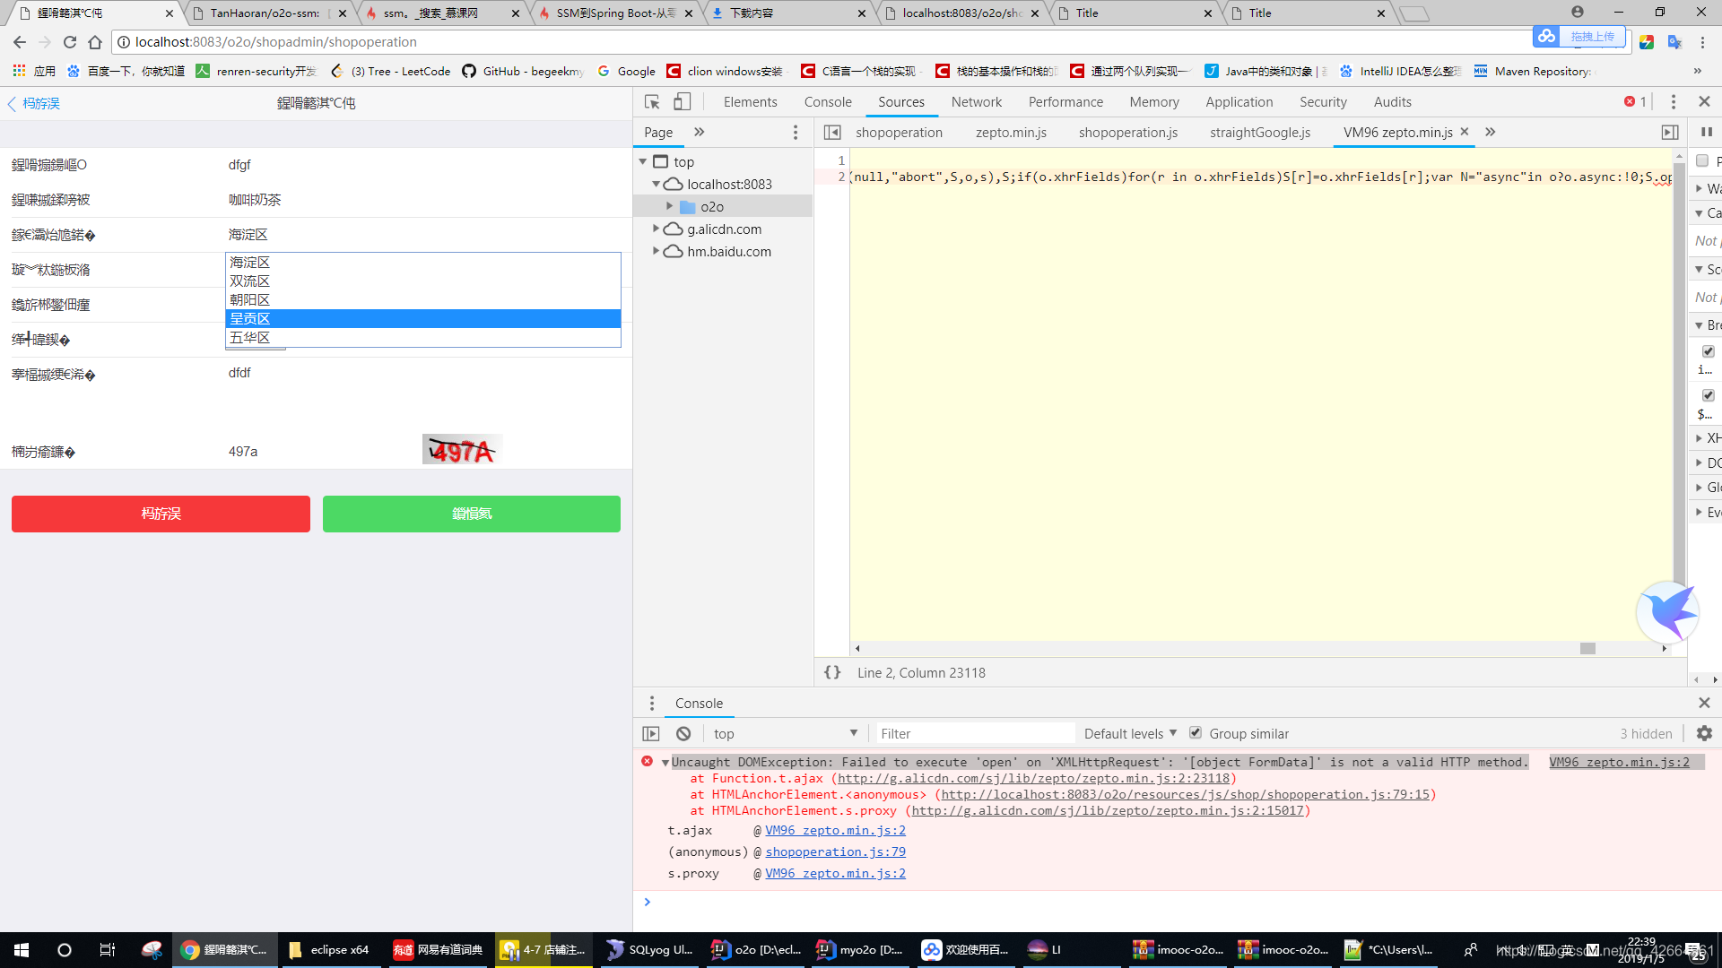
Task: Open the Default levels dropdown
Action: [x=1130, y=734]
